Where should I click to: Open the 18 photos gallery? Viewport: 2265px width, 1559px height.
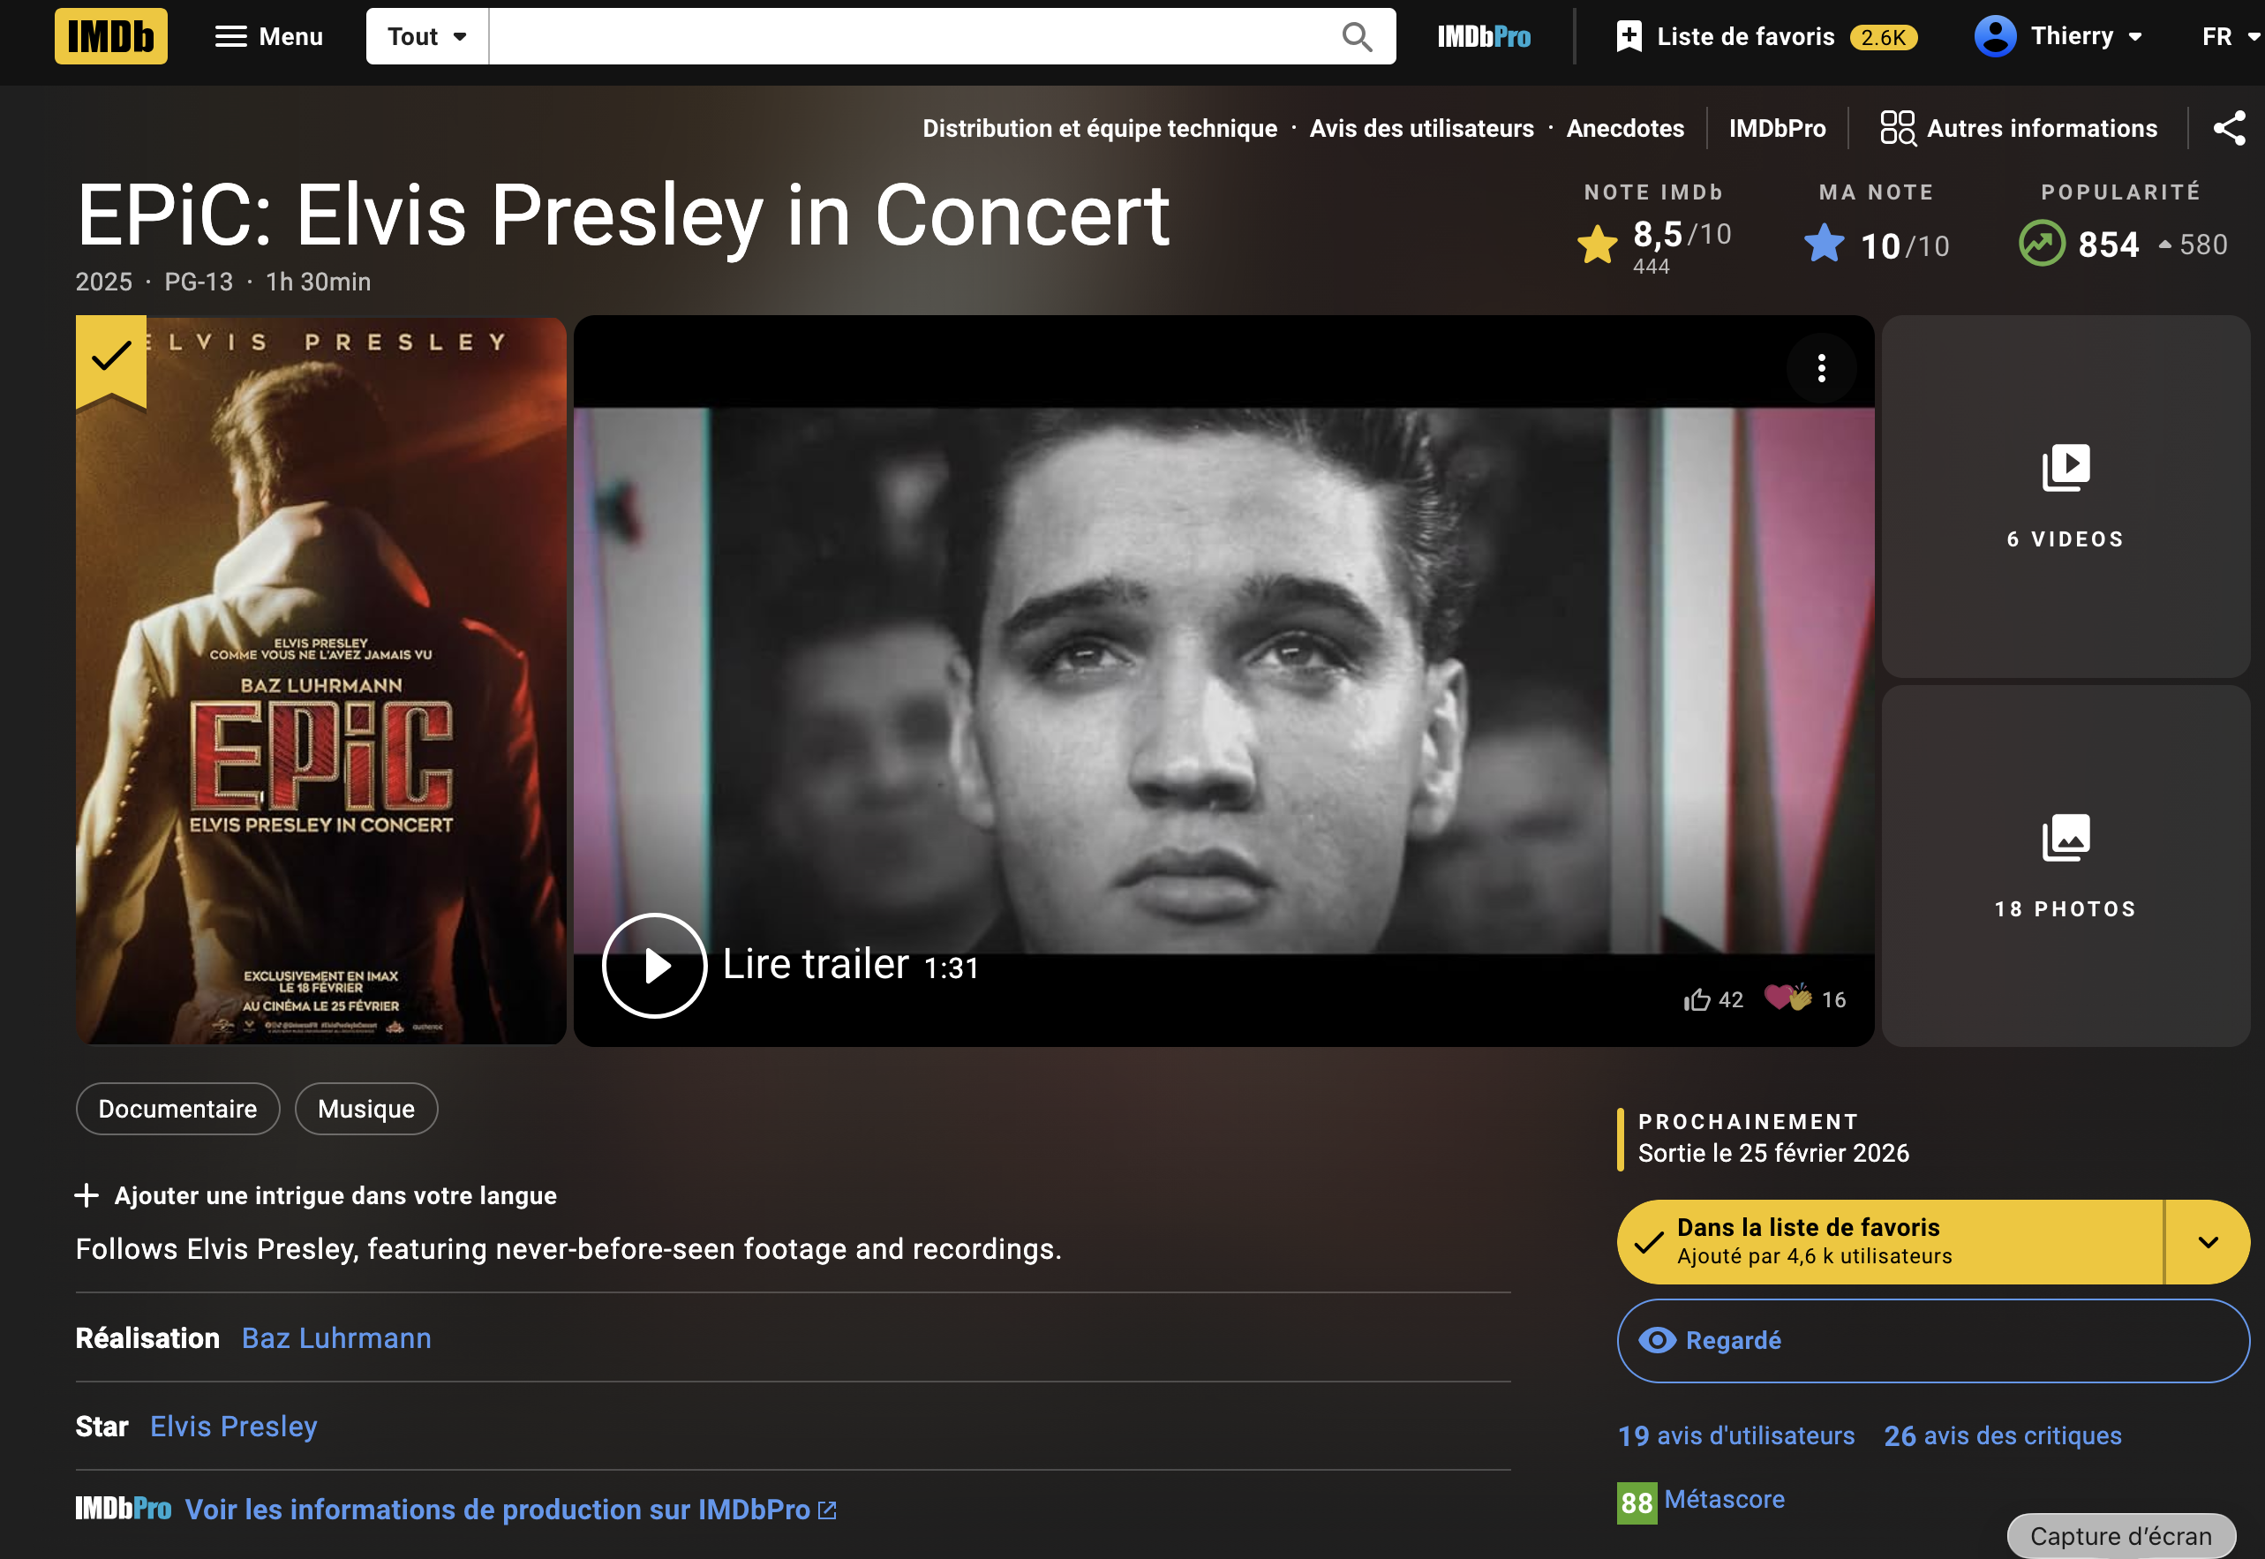2065,865
